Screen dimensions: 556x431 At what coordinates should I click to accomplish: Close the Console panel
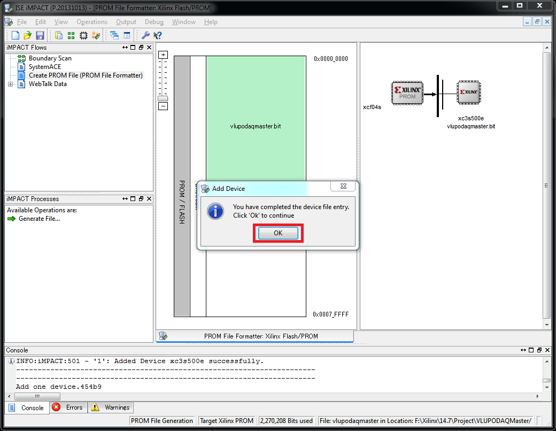click(x=547, y=350)
